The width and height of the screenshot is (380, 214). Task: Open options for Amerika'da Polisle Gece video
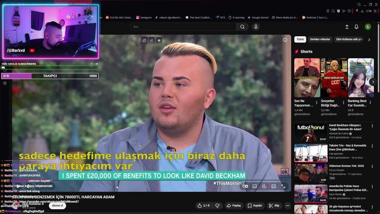click(372, 187)
